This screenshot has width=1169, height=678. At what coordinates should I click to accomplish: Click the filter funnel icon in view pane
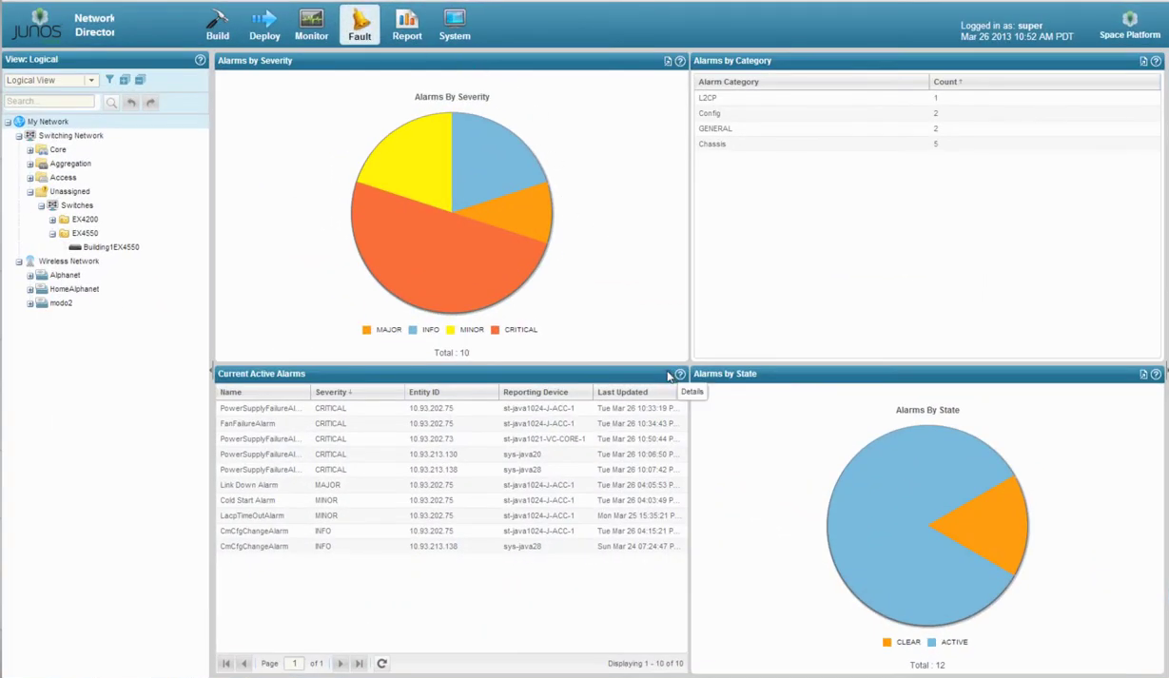click(109, 80)
